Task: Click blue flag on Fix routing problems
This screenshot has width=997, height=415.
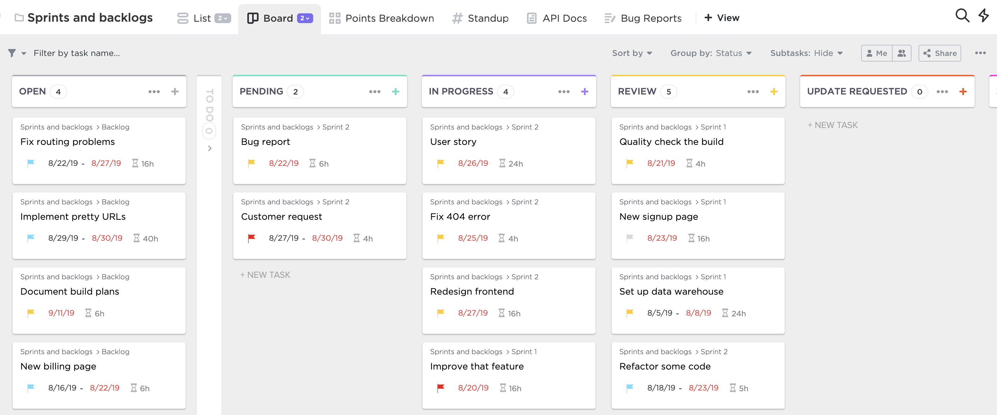Action: tap(31, 163)
